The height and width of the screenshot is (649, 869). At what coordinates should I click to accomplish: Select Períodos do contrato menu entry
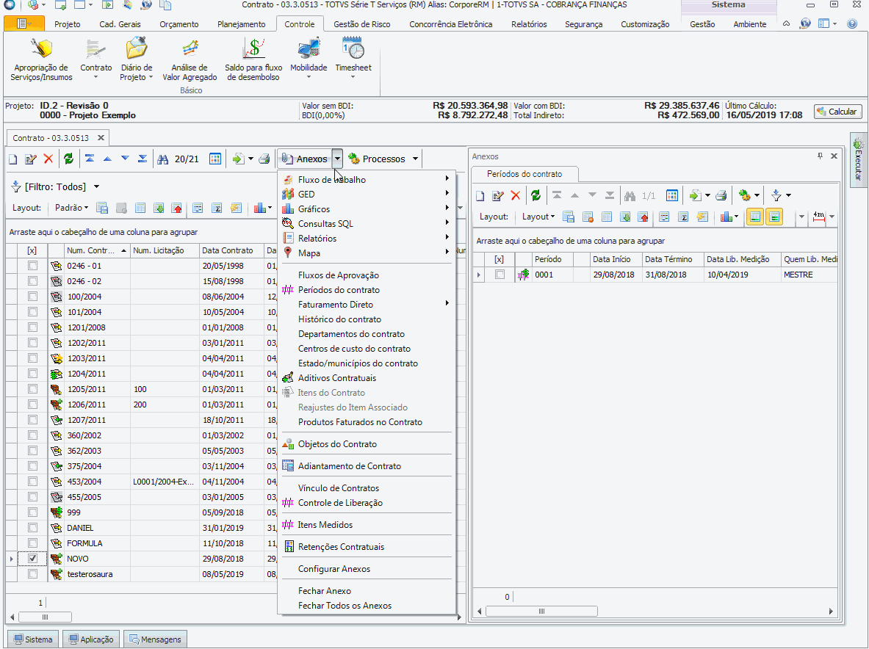click(x=339, y=289)
